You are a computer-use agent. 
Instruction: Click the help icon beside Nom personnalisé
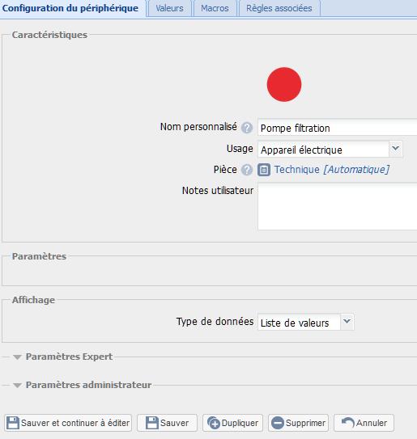pos(247,128)
